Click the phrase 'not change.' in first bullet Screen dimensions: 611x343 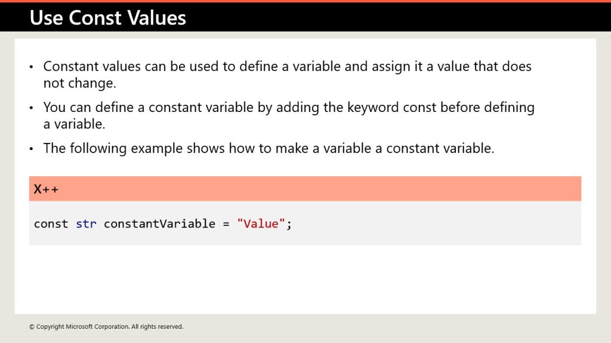(x=79, y=83)
